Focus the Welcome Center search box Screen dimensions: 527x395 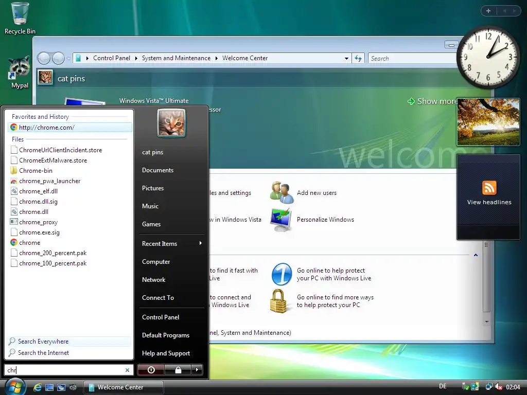pyautogui.click(x=413, y=59)
